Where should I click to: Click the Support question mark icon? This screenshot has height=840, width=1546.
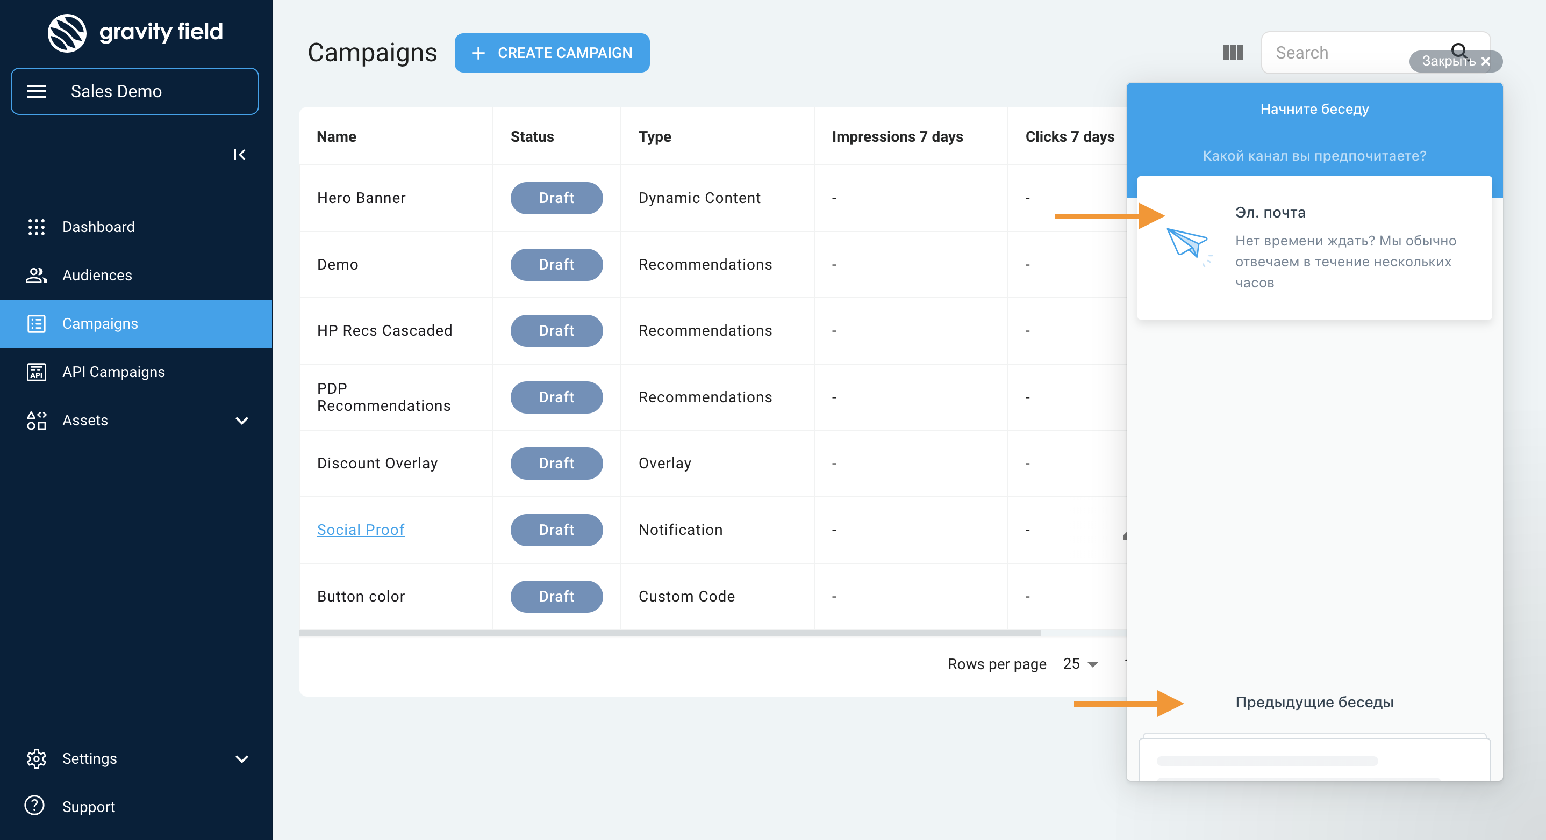35,805
